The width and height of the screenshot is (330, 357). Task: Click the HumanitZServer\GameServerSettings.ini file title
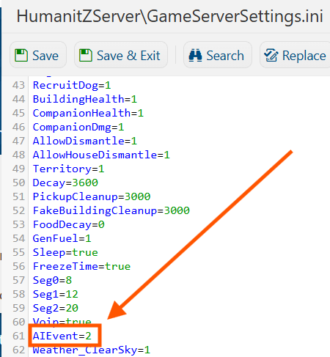170,16
